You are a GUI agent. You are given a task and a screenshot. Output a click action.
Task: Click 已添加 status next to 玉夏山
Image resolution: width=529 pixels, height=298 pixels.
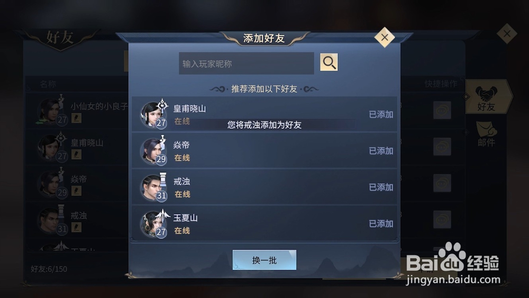click(381, 224)
